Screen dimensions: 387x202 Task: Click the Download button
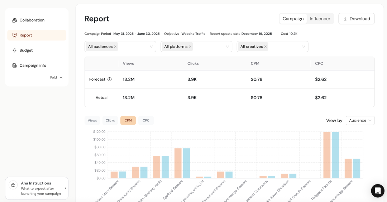tap(356, 19)
